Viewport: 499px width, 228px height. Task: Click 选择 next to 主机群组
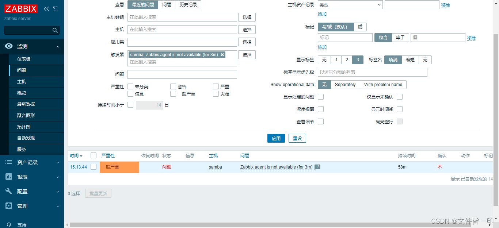click(x=247, y=17)
